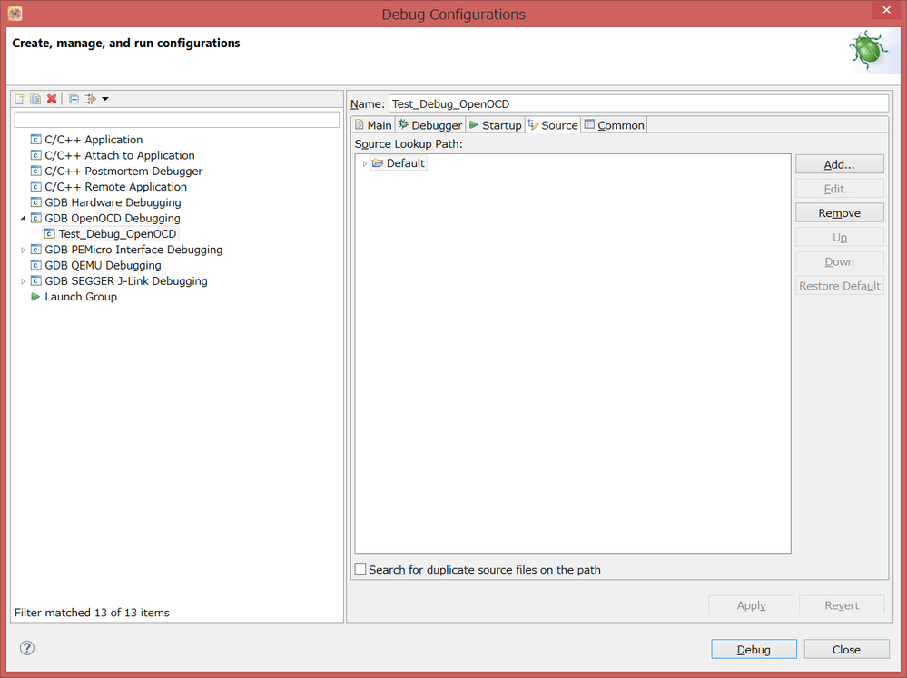The width and height of the screenshot is (907, 678).
Task: Expand the GDB SEGGER J-Link Debugging group
Action: tap(23, 280)
